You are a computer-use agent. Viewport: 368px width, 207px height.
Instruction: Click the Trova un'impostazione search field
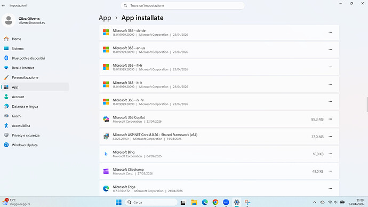(x=182, y=5)
